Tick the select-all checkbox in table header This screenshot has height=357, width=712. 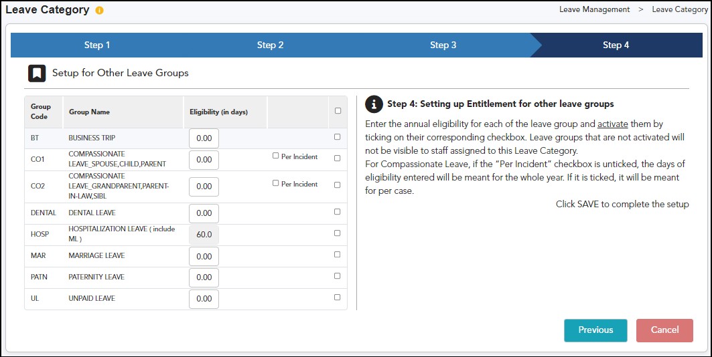(338, 111)
